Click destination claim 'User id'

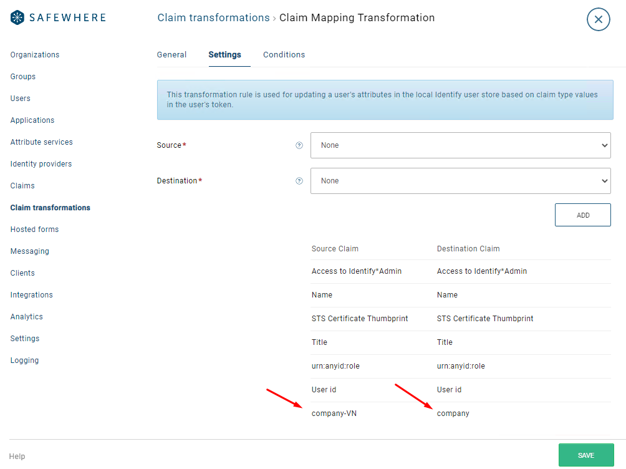click(449, 390)
